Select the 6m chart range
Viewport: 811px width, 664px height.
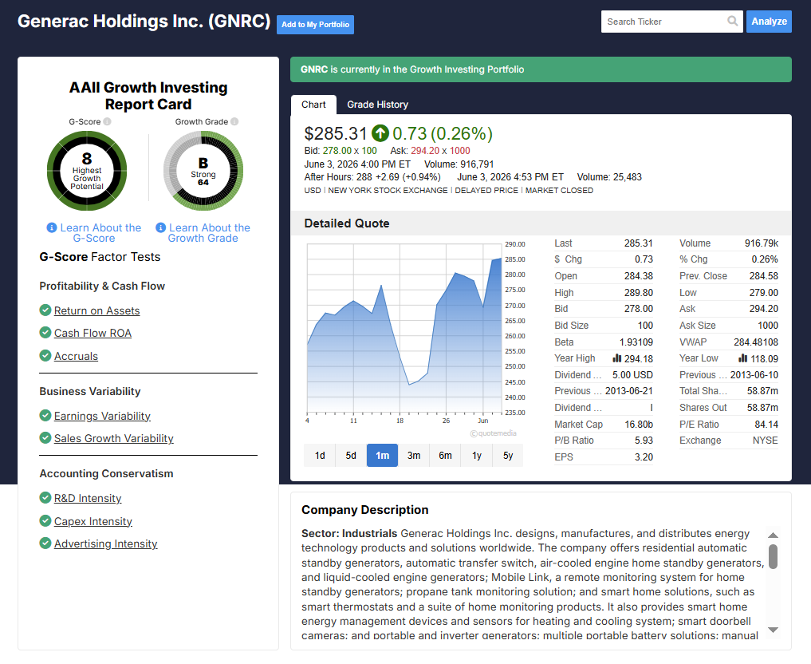coord(445,456)
